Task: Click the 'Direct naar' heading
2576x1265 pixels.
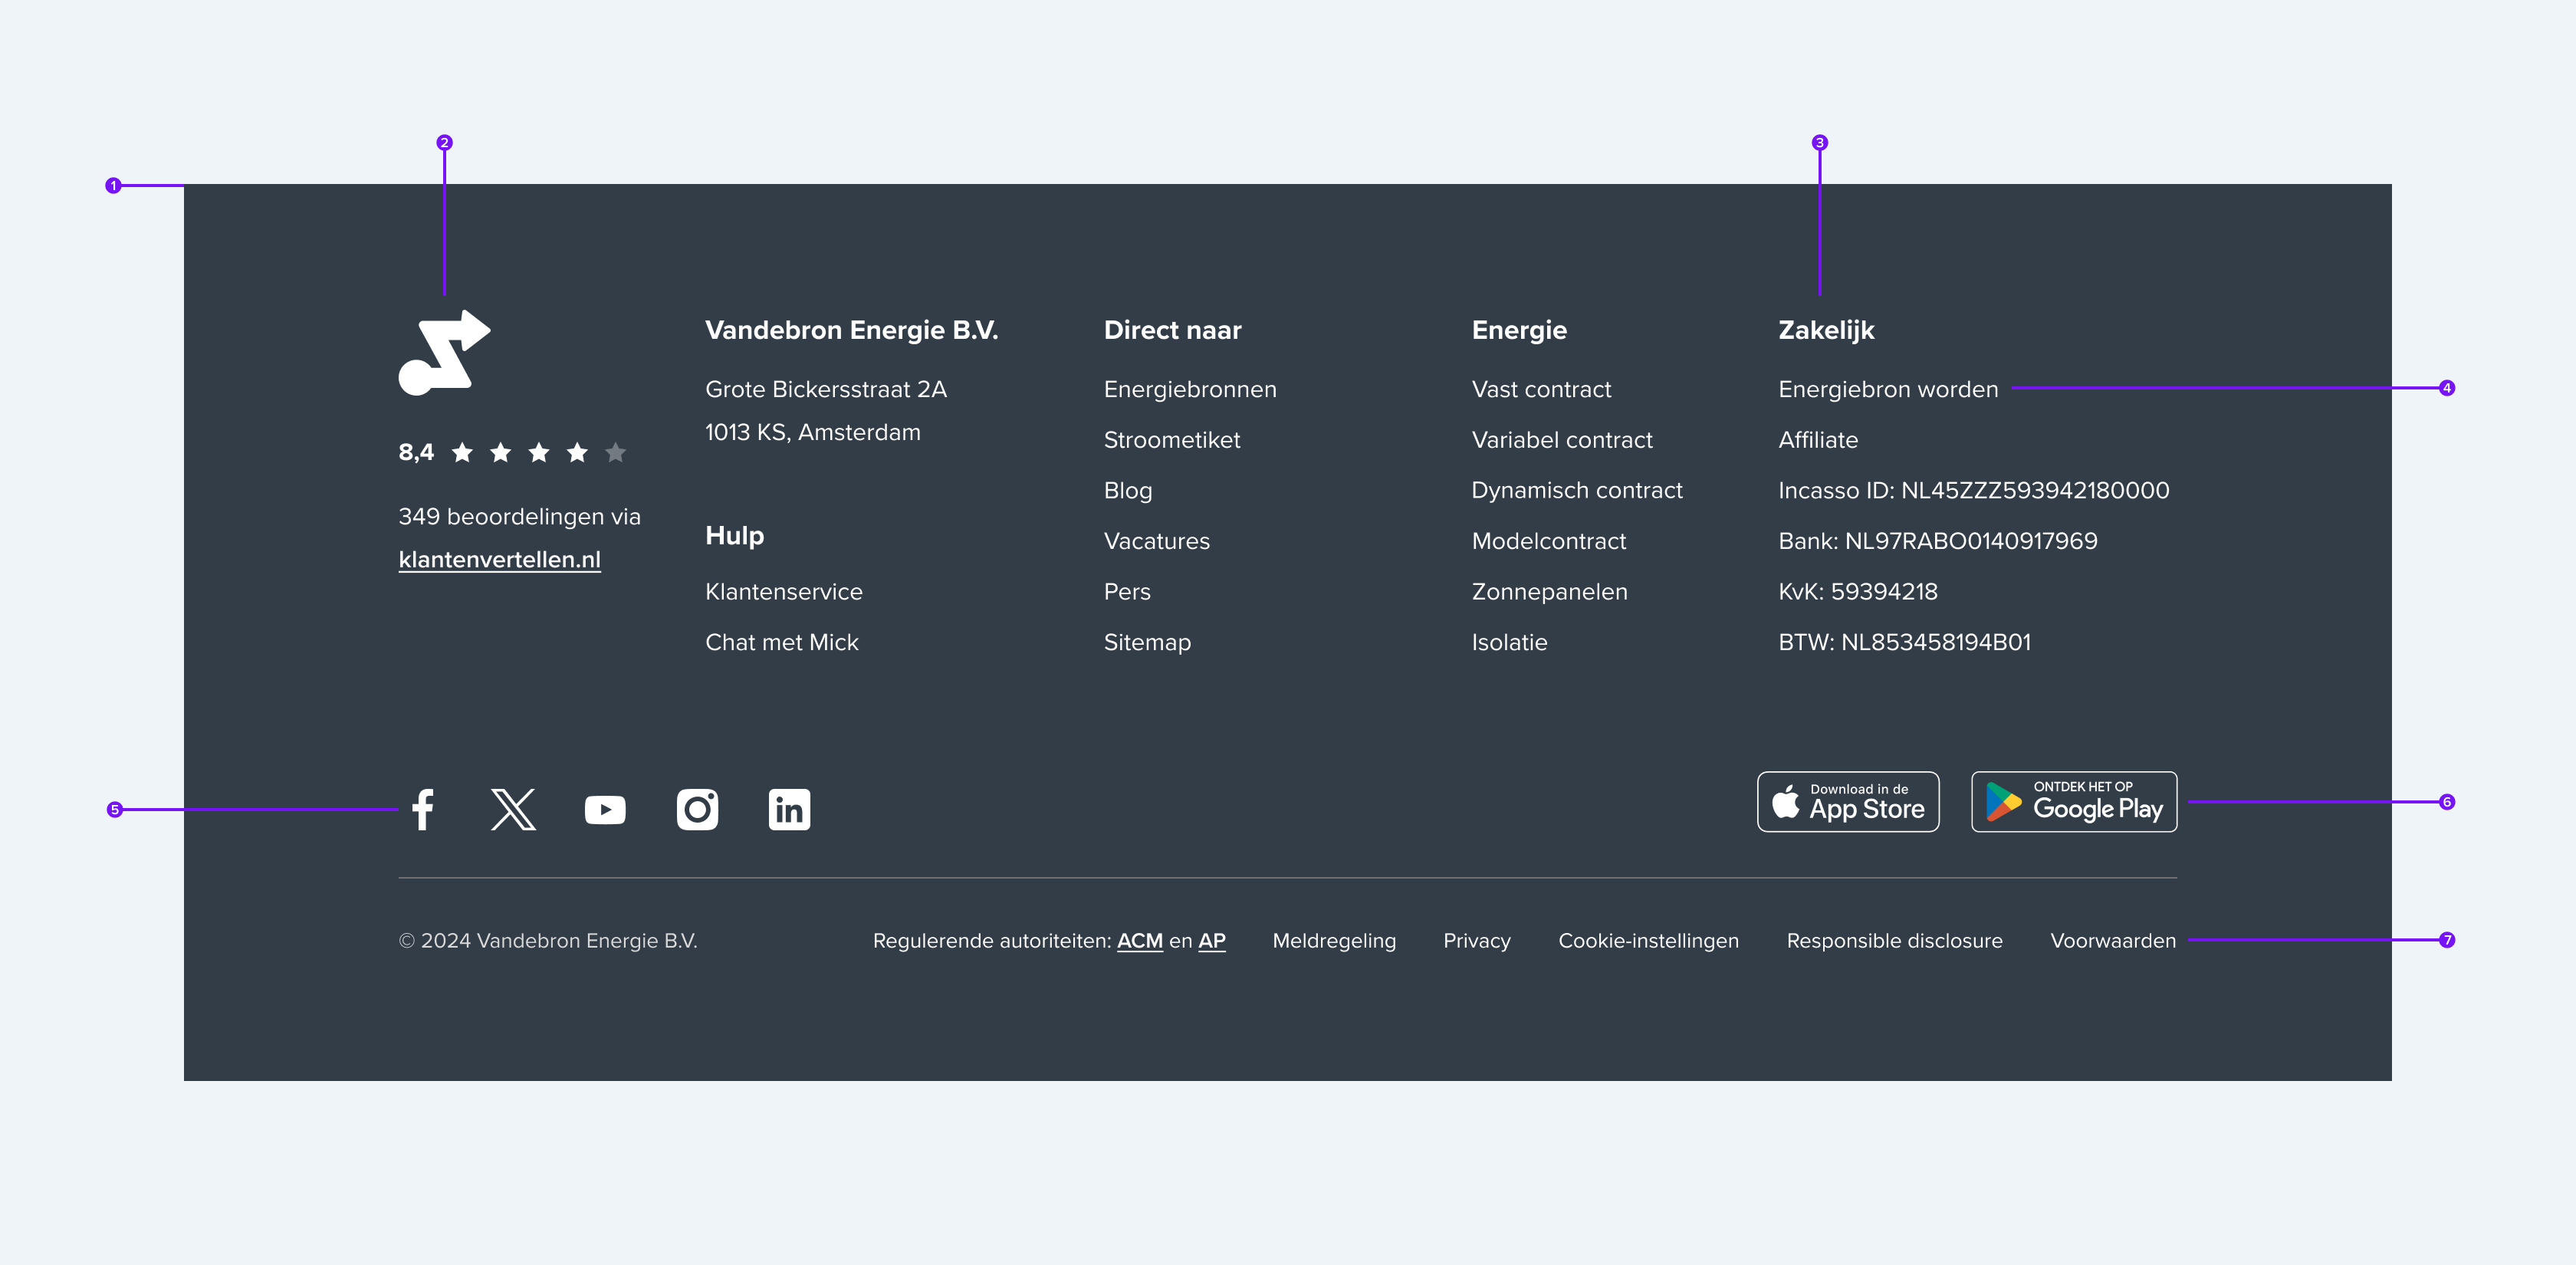Action: 1172,330
